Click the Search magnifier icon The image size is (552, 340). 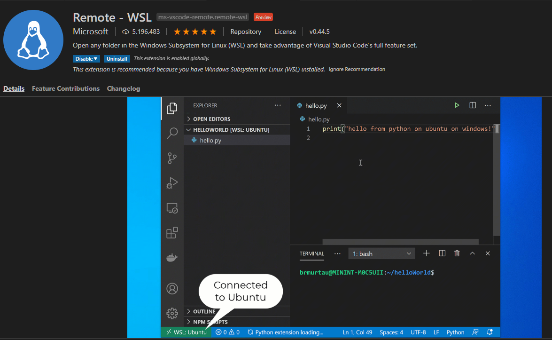click(172, 133)
